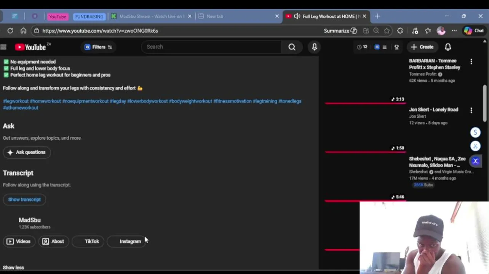Open MadSbu TikTok link

(88, 241)
